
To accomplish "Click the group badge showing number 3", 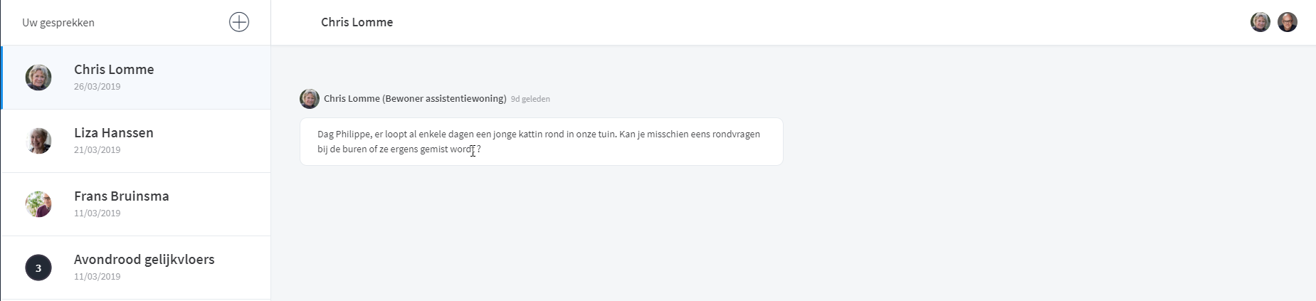I will 38,268.
